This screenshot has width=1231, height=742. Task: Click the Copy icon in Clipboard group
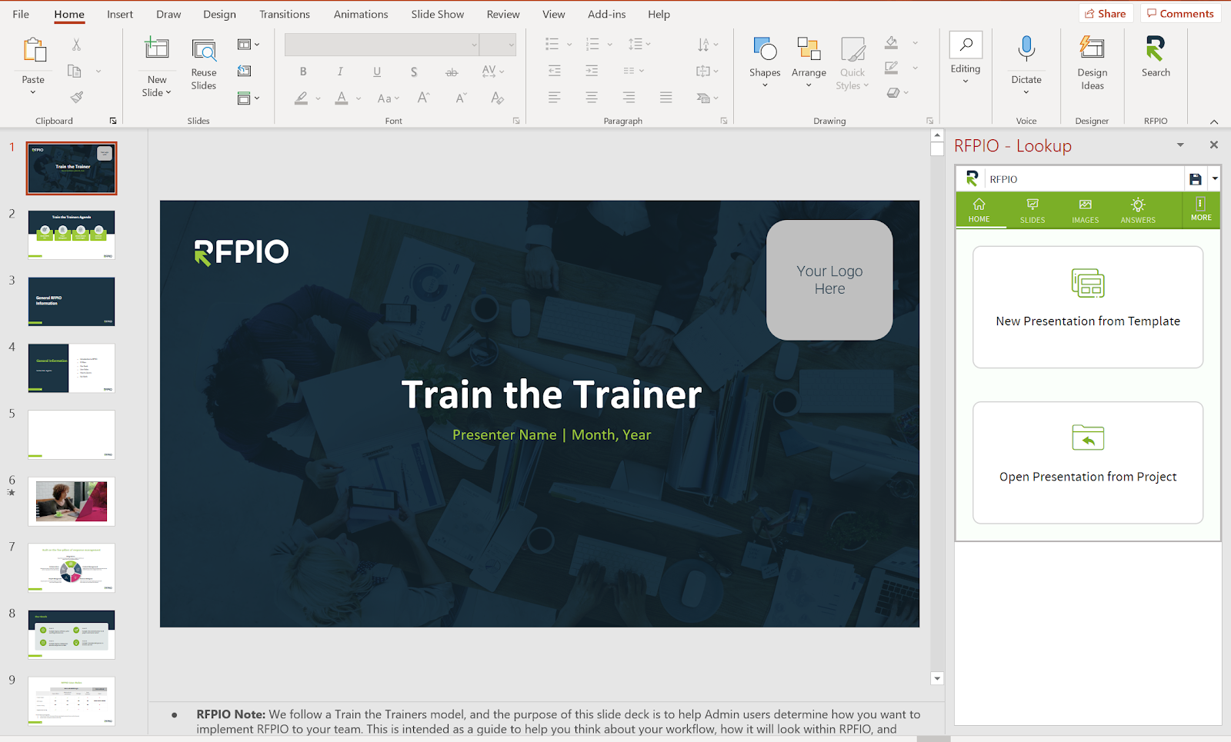click(x=75, y=71)
